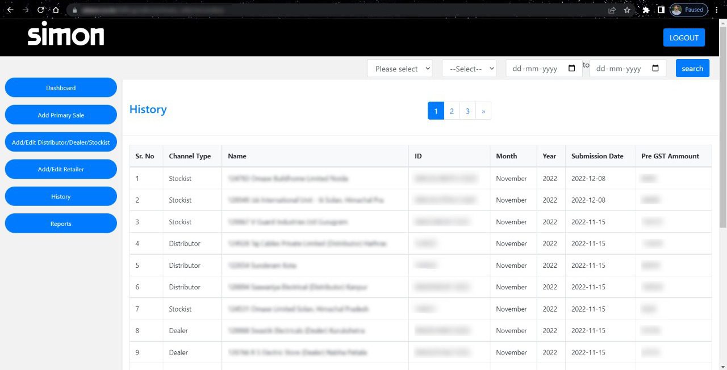Click the share page icon in address bar

612,10
